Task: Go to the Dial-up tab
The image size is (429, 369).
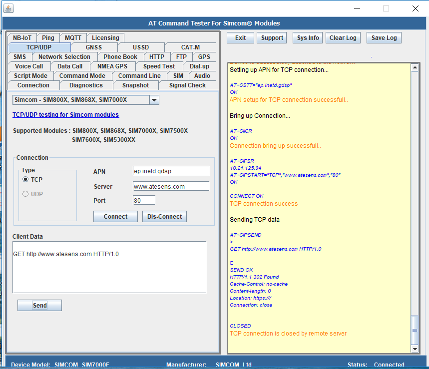Action: [x=199, y=66]
